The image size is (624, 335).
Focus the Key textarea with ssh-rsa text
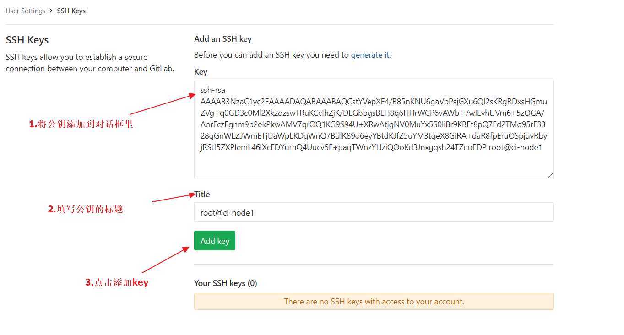[x=374, y=129]
